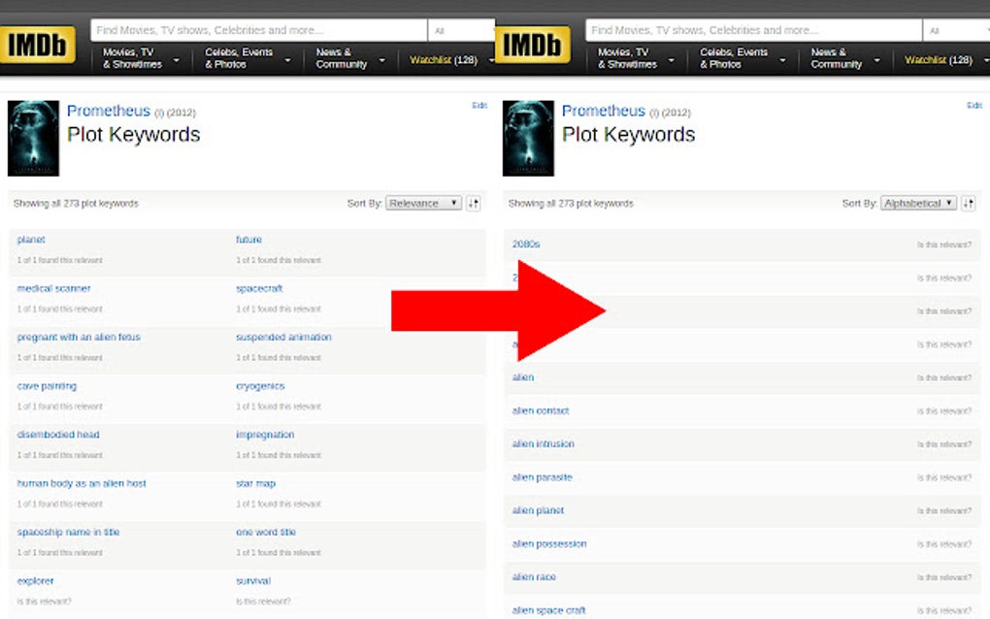Expand the Watchlist dropdown arrow
990x619 pixels.
(491, 58)
